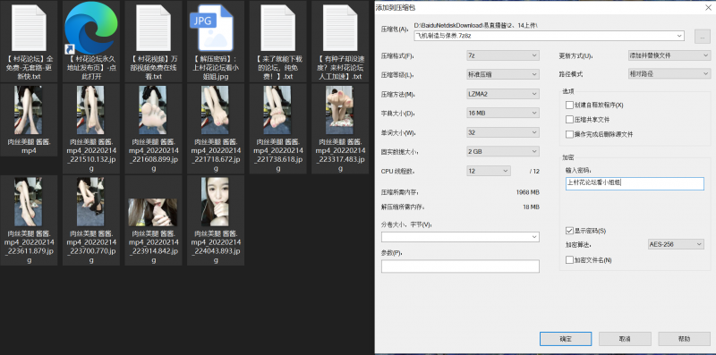Screen dimensions: 716x355
Task: Select the image file ending 221510.132.jpg
Action: (x=91, y=110)
